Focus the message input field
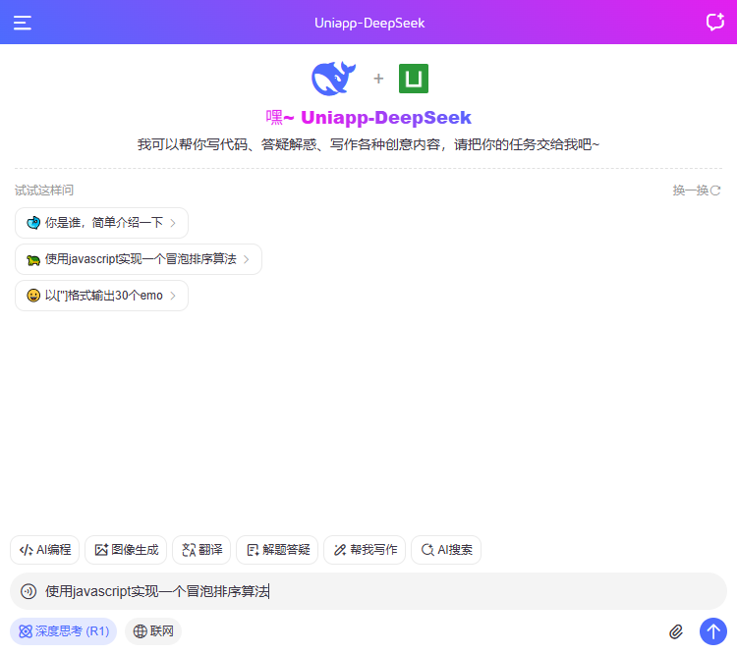This screenshot has width=737, height=655. [368, 591]
